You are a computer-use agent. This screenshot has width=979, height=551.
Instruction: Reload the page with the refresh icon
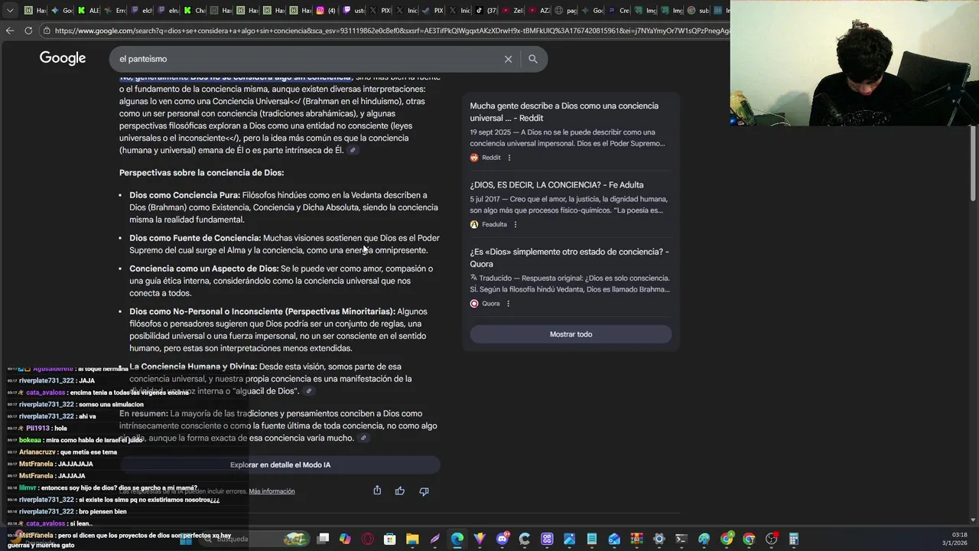[x=28, y=31]
